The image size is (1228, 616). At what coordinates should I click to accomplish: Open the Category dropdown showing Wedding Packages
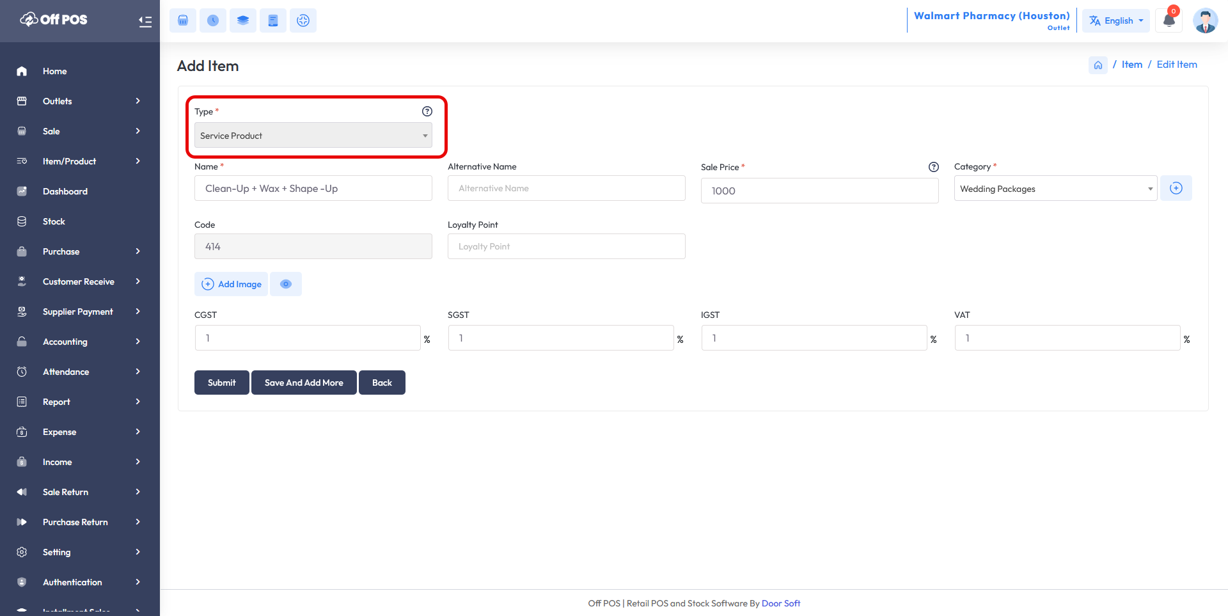click(x=1055, y=189)
